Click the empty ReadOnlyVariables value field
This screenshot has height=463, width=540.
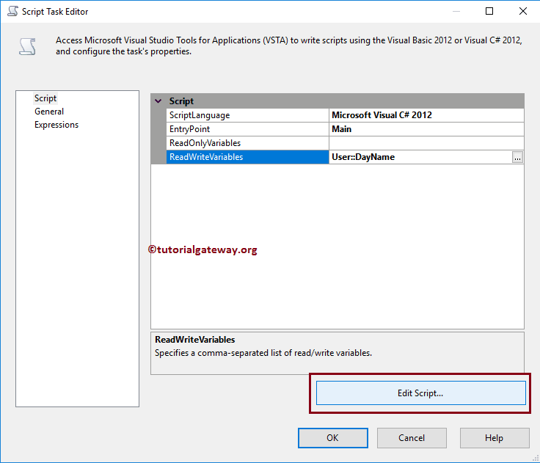tap(426, 143)
